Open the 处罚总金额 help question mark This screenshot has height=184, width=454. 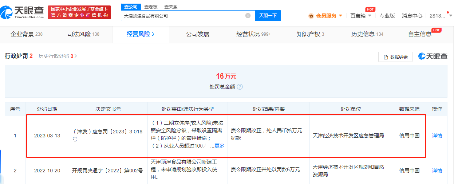(x=240, y=87)
